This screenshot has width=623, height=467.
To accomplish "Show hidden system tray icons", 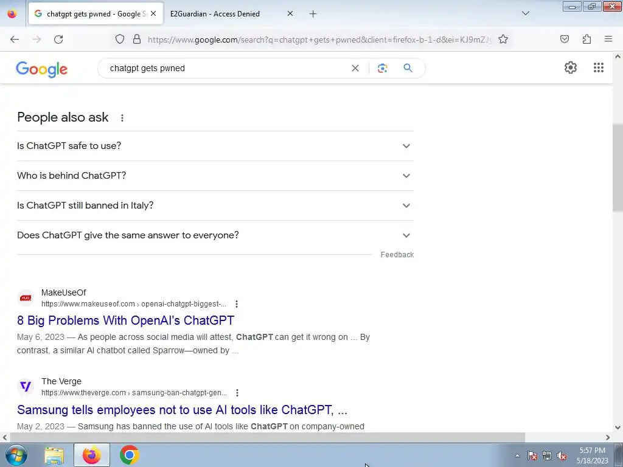I will click(517, 455).
